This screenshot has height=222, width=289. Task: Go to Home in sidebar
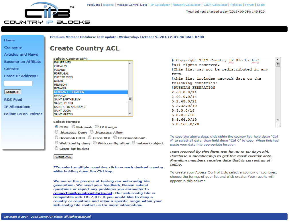pyautogui.click(x=9, y=40)
